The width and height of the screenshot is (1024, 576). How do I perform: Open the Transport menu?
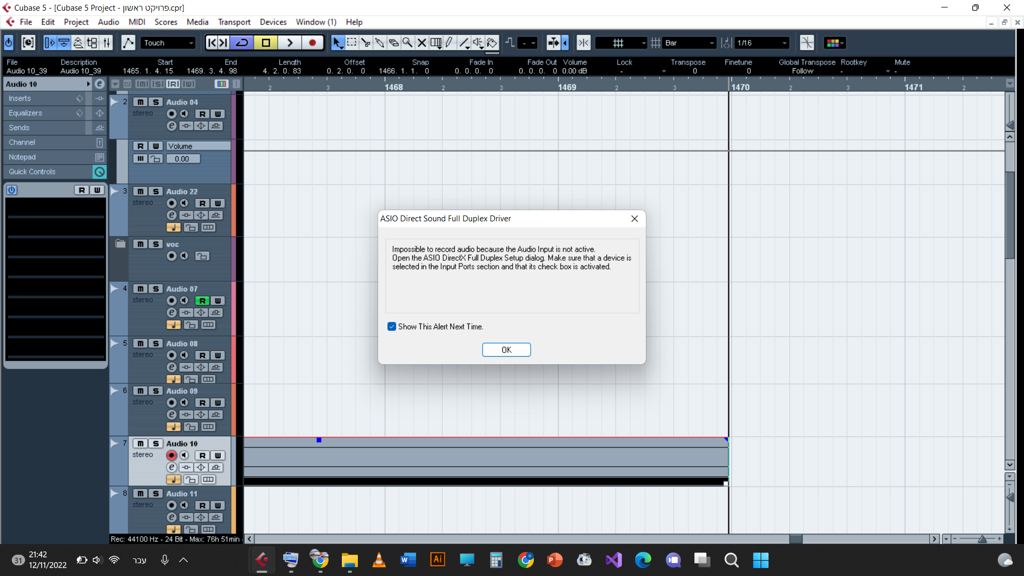pos(234,22)
